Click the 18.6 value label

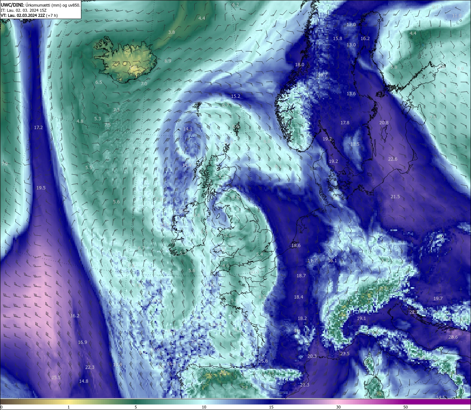coord(296,246)
